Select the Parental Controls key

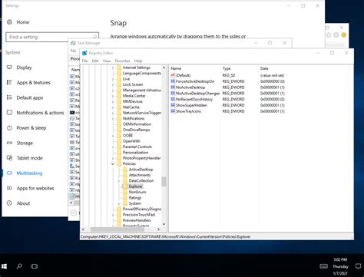click(137, 147)
